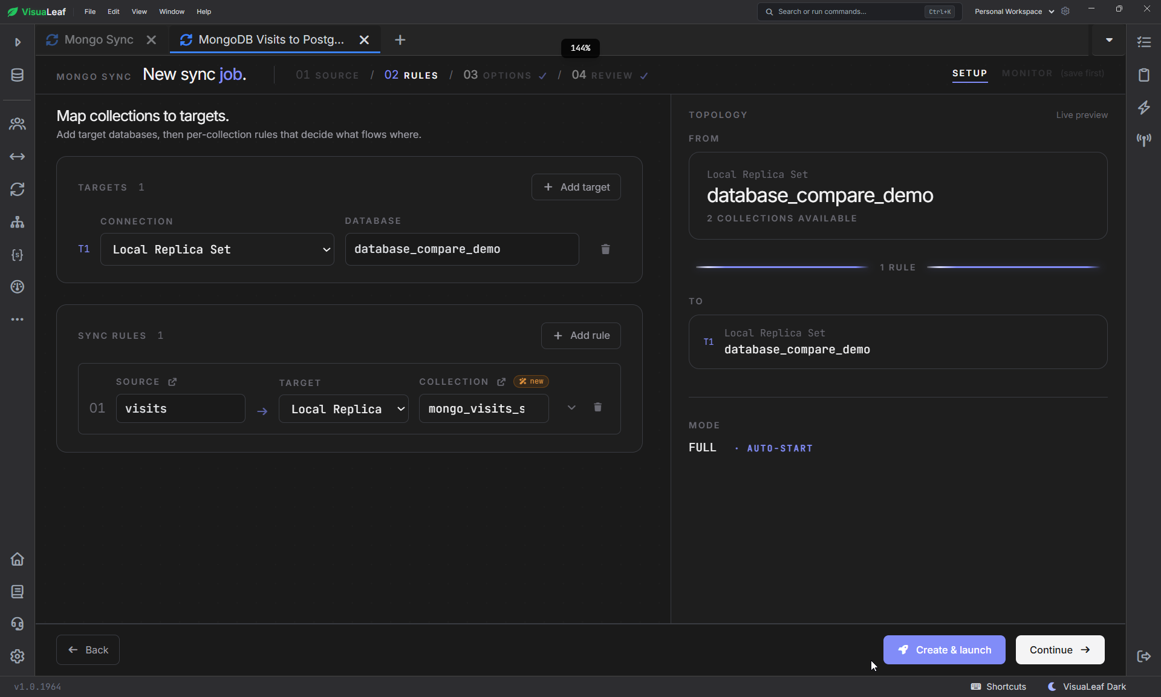This screenshot has width=1161, height=697.
Task: Go to step 04 Review
Action: click(610, 75)
